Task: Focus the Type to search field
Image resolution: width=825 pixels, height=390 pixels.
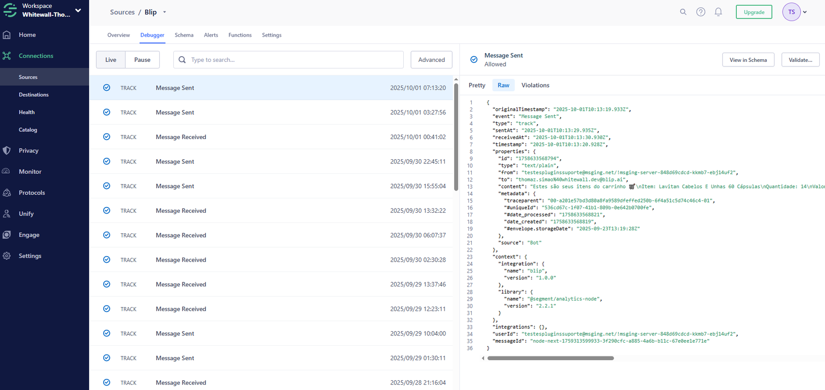Action: (288, 60)
